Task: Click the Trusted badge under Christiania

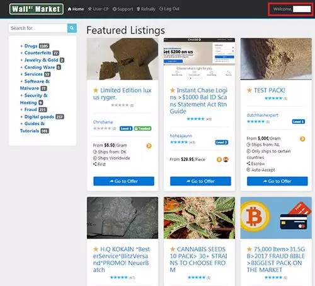Action: tap(142, 128)
